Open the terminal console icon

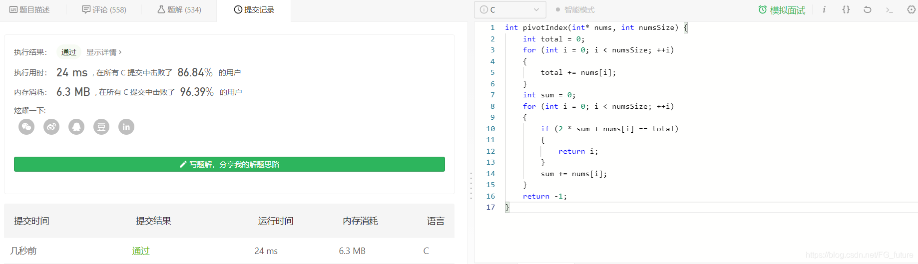point(889,9)
